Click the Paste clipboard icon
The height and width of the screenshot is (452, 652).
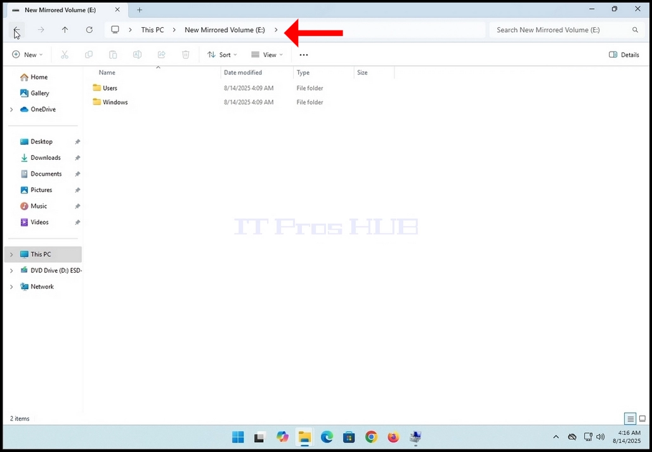113,55
